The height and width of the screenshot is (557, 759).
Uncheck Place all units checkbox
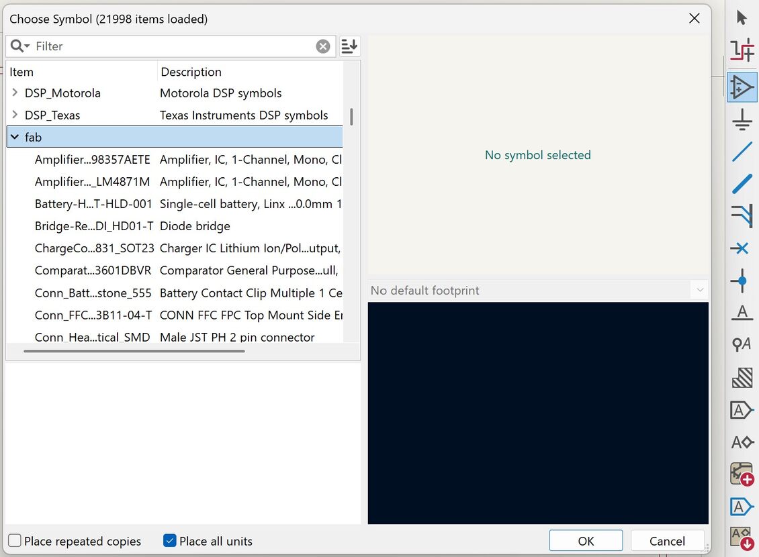(x=169, y=541)
